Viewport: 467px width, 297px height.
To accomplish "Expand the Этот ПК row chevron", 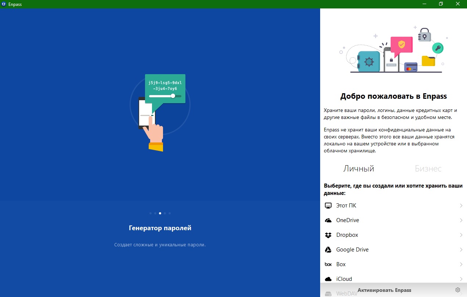I will (461, 206).
